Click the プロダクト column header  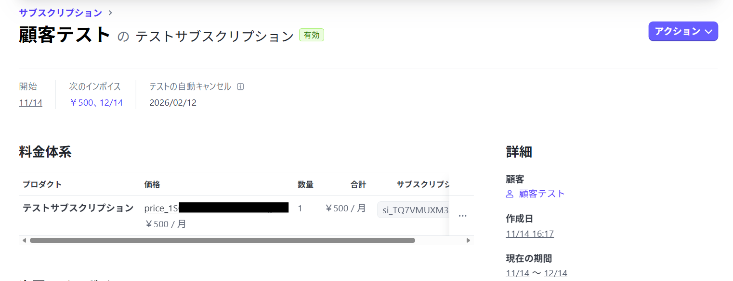pyautogui.click(x=42, y=184)
